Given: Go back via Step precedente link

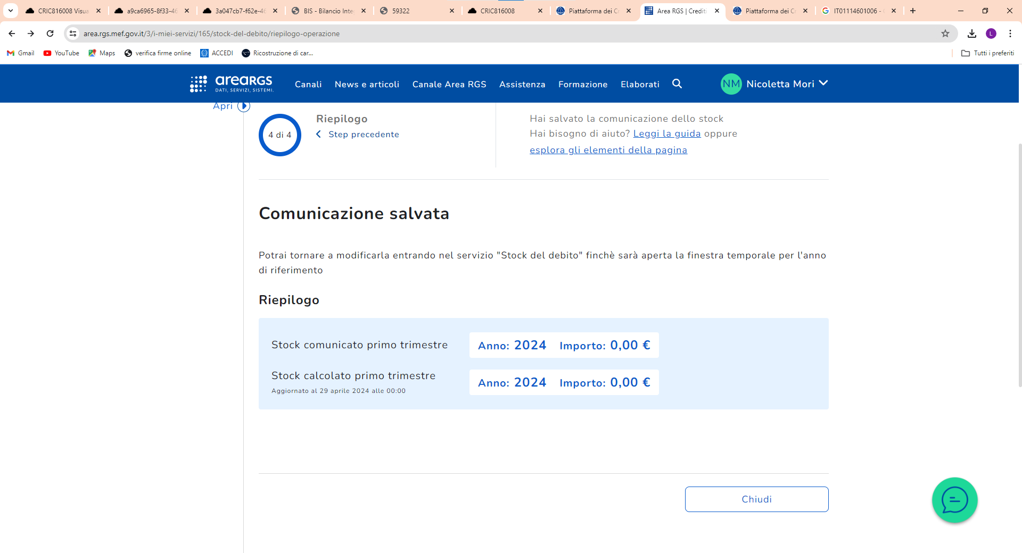Looking at the screenshot, I should pyautogui.click(x=363, y=135).
